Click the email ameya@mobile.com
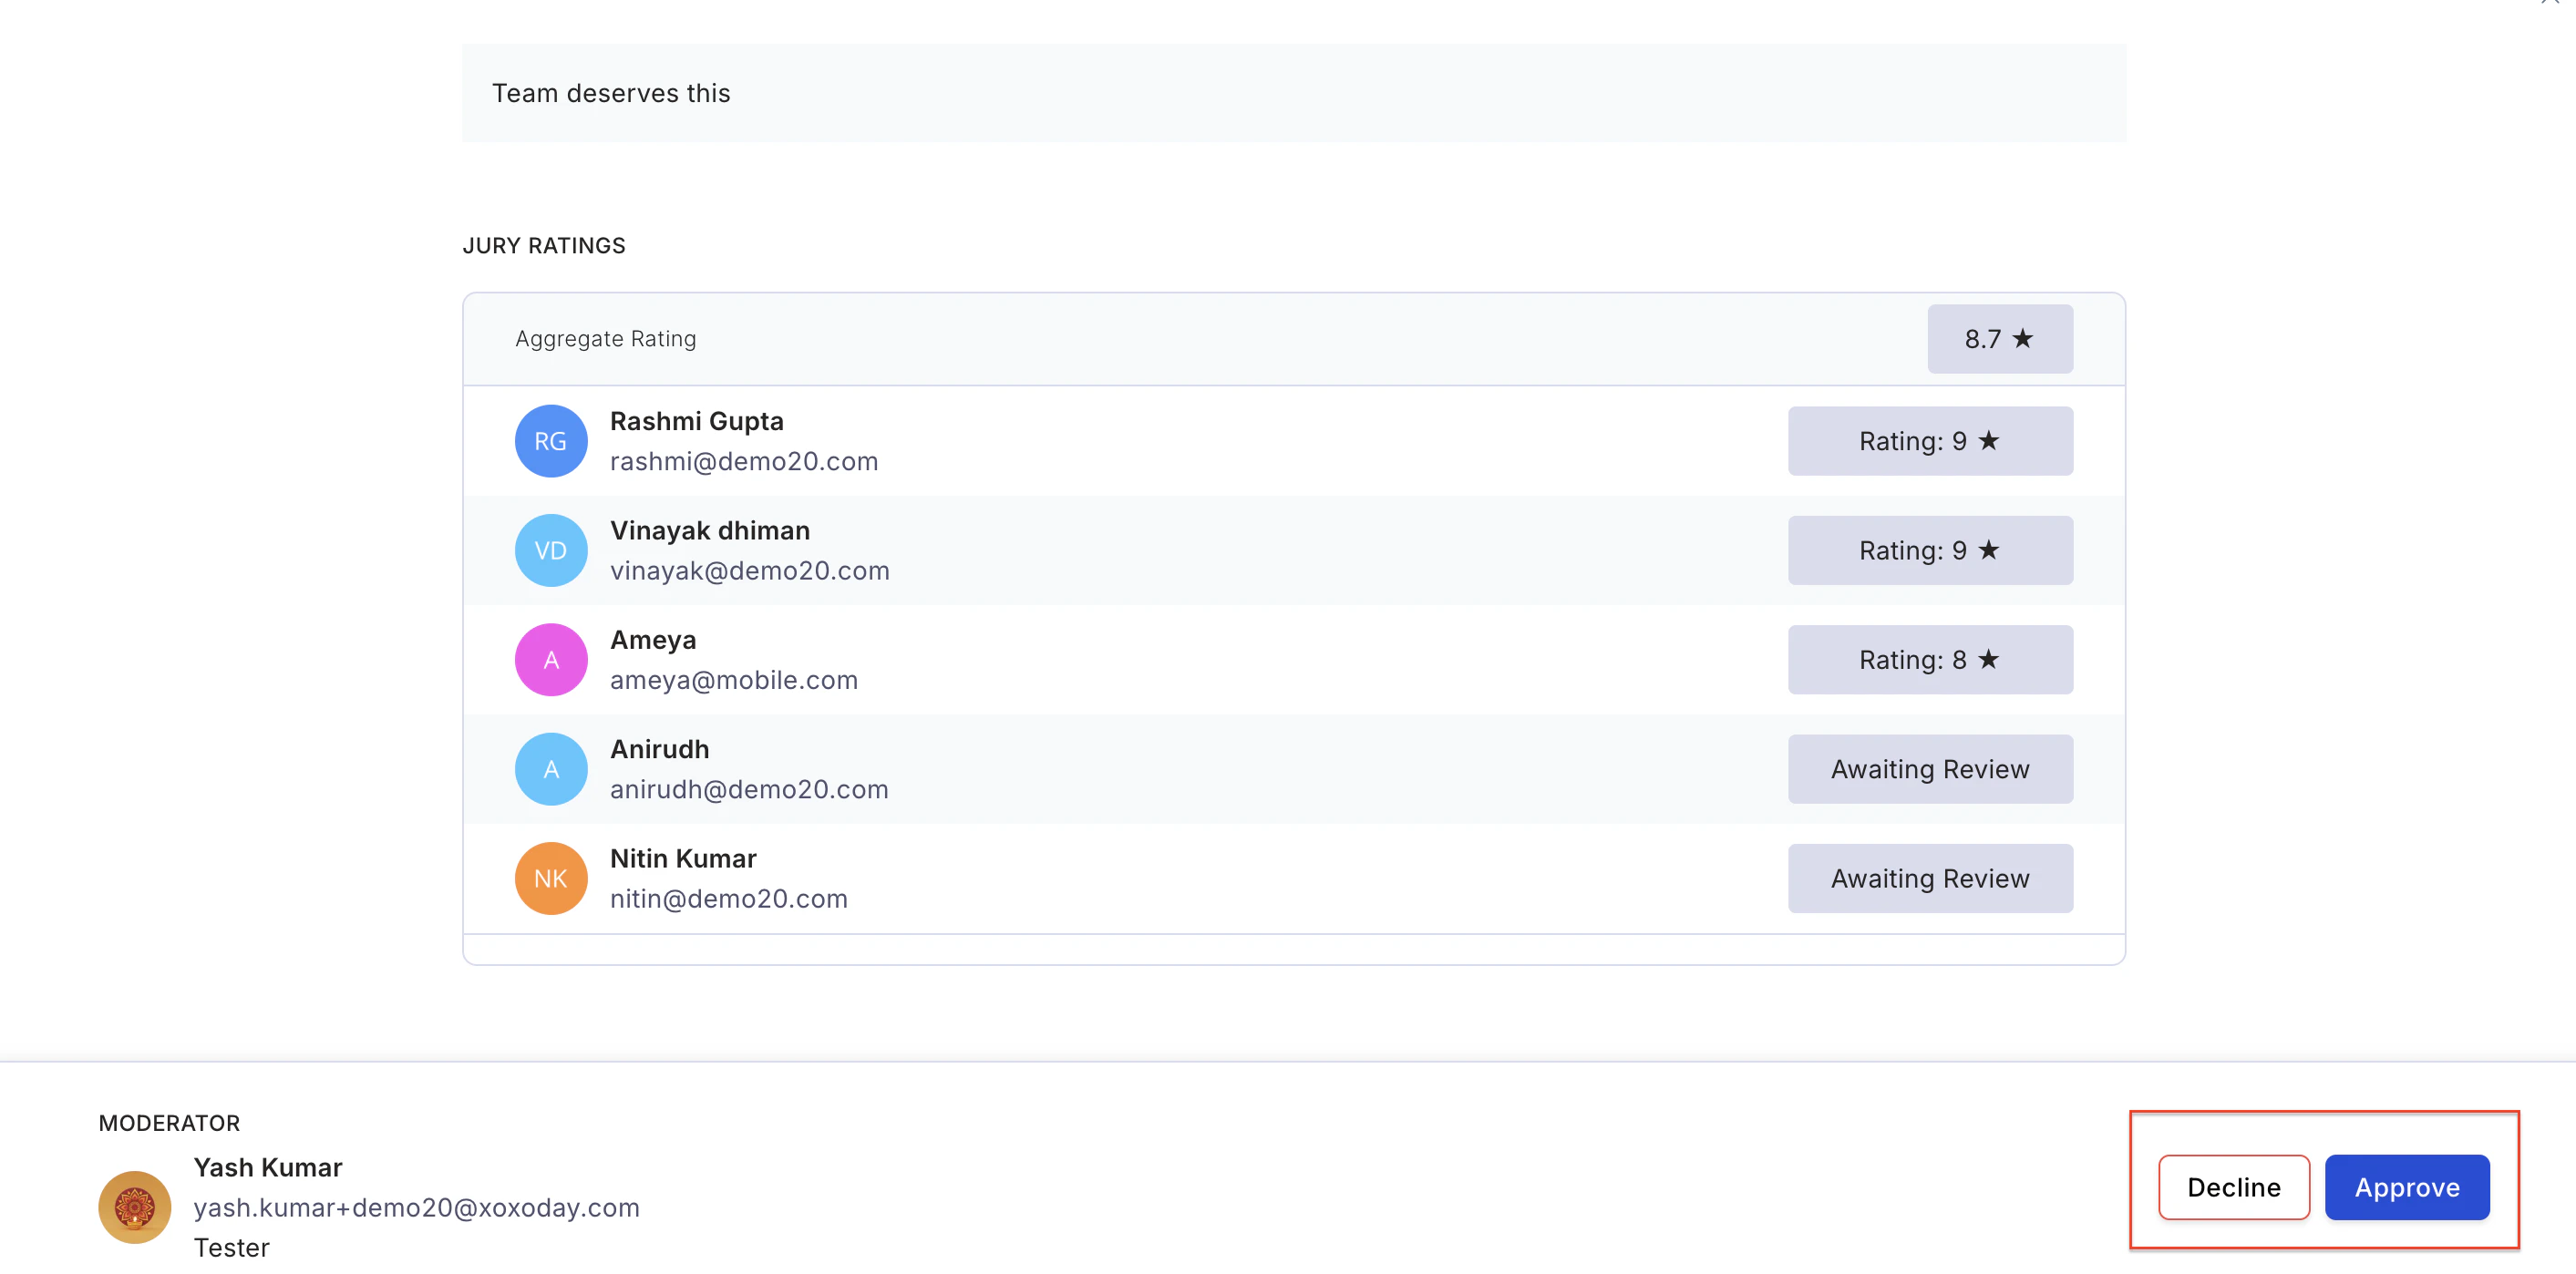Viewport: 2576px width, 1274px height. [x=734, y=680]
